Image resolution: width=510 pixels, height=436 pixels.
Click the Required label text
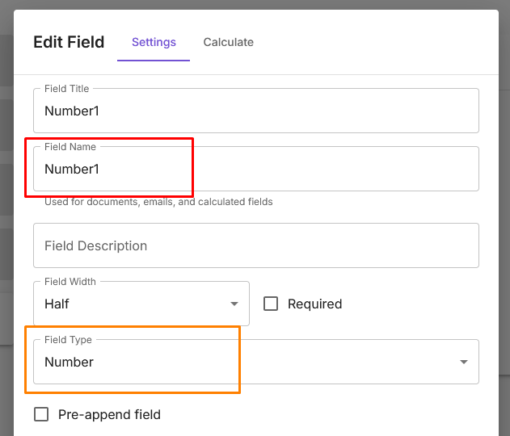314,304
